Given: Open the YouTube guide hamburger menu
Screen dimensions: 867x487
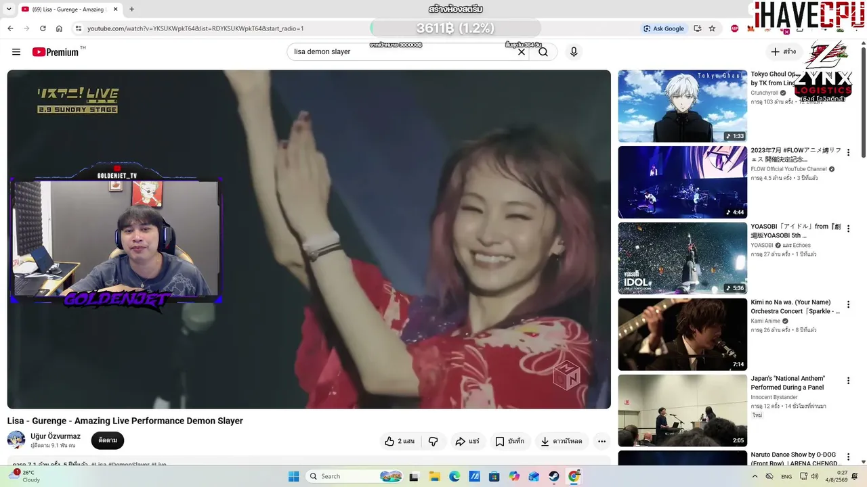Looking at the screenshot, I should coord(16,52).
